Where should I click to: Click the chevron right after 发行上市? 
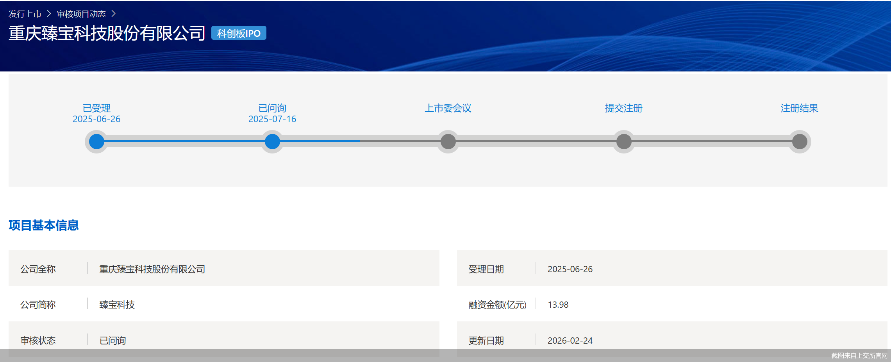pos(49,14)
